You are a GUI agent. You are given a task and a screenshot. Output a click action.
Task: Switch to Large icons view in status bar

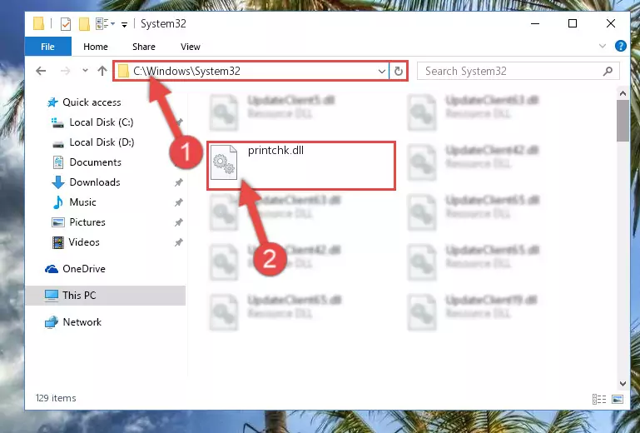618,399
